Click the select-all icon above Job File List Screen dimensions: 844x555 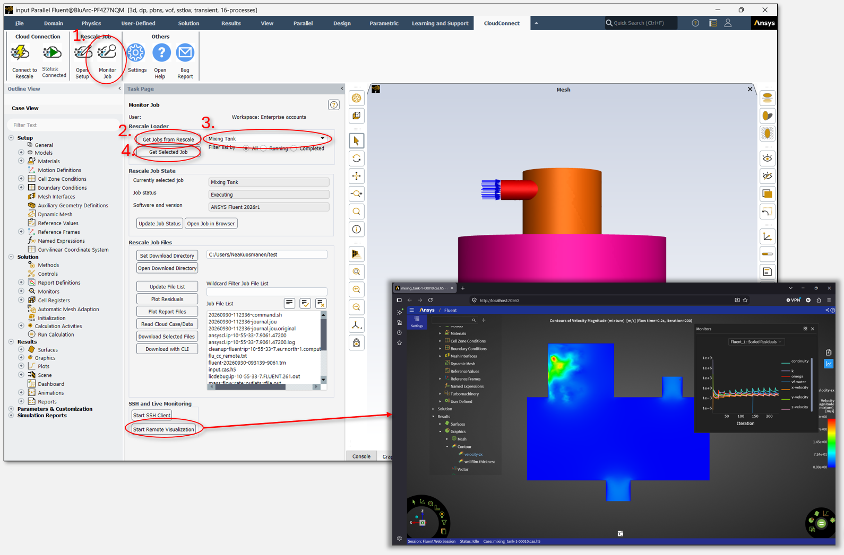pos(305,303)
